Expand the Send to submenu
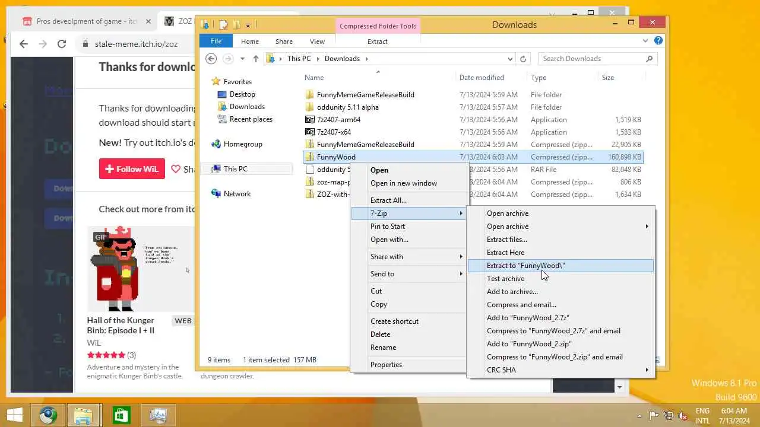The image size is (760, 427). point(461,274)
